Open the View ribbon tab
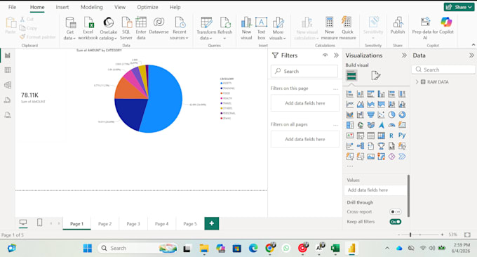Viewport: 477px width, 257px height. click(120, 7)
